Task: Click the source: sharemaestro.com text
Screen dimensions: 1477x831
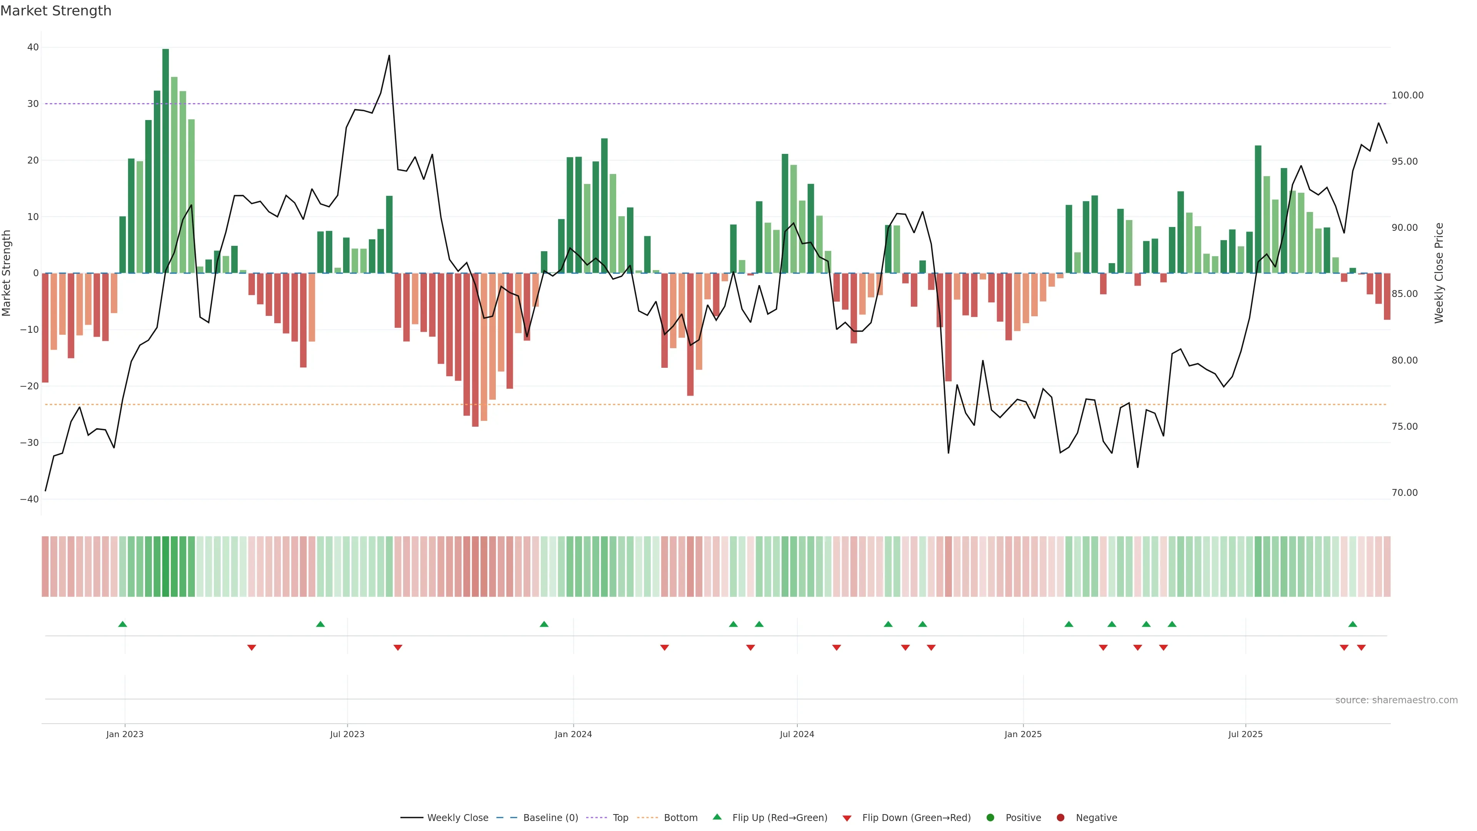Action: pos(1396,700)
